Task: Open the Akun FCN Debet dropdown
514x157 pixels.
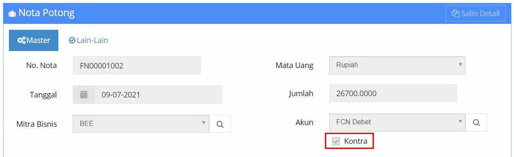Action: 397,122
